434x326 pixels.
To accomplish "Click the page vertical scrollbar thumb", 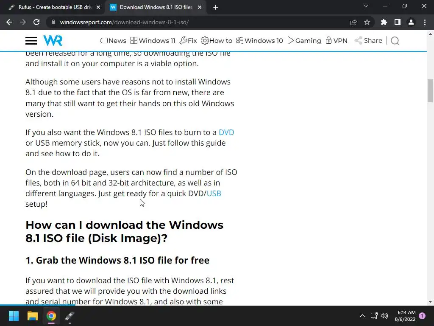I will (430, 91).
